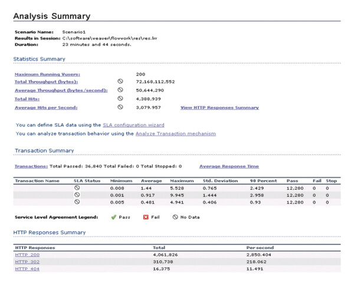Select the minimum value 0.008
Screen dimensions: 354x285
(x=117, y=188)
